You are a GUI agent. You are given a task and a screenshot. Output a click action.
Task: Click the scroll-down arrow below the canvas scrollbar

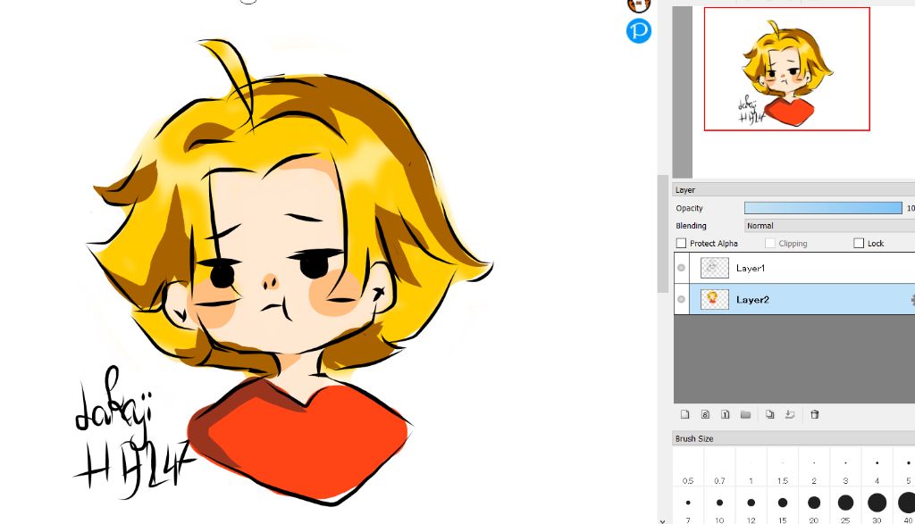[x=662, y=520]
